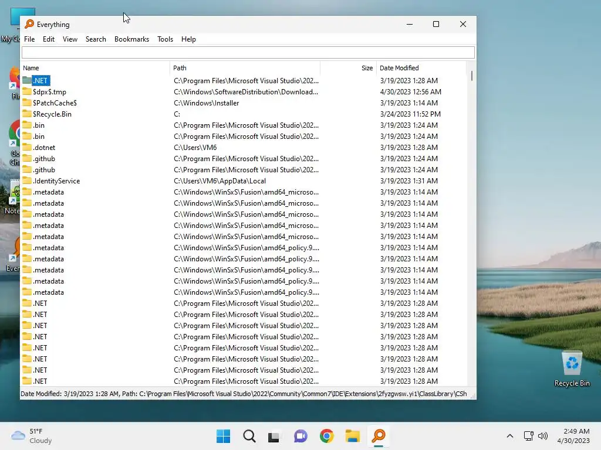Select the $PatchCache$ name text
Screen dimensions: 601x450
[x=55, y=103]
